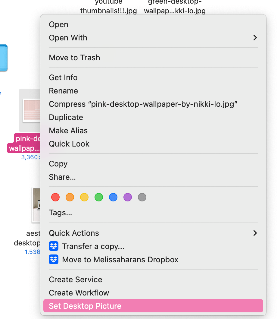Choose Create Service

(153, 280)
